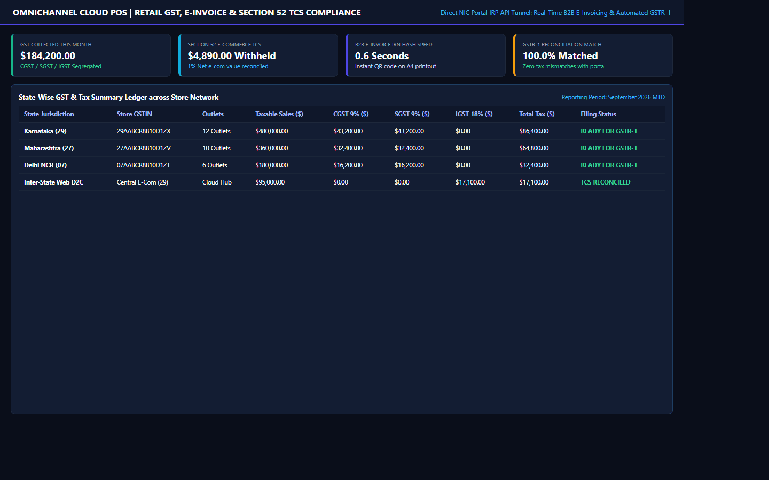The width and height of the screenshot is (769, 480).
Task: Select the Inter-State Web D2C row label
Action: (x=54, y=182)
